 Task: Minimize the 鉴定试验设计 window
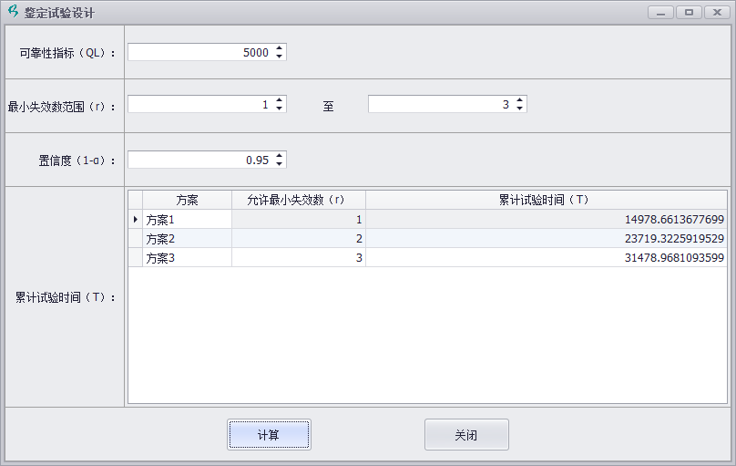tap(661, 12)
